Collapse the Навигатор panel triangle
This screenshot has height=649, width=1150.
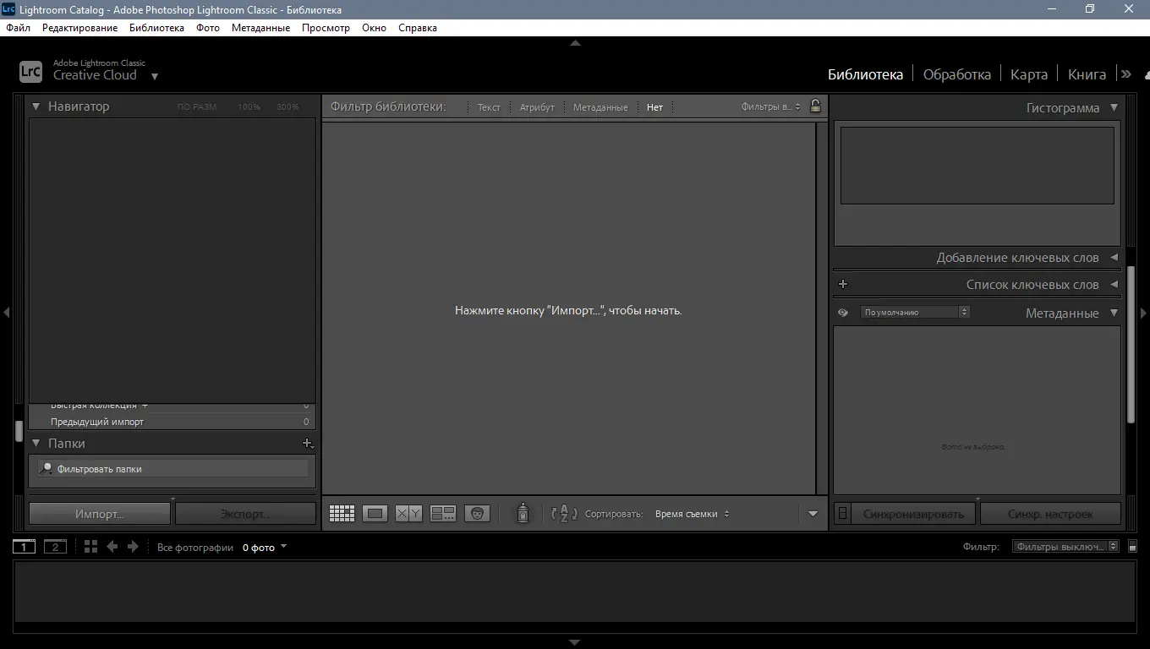pyautogui.click(x=36, y=106)
